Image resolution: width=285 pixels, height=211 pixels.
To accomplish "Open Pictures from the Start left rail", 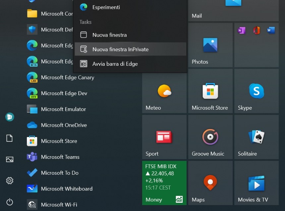I will (x=10, y=159).
